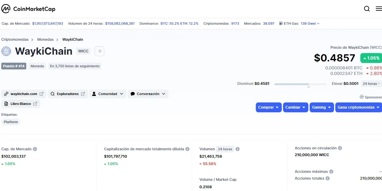Expand the ETH Gas 138 Gwei dropdown
The image size is (382, 191).
[x=310, y=23]
